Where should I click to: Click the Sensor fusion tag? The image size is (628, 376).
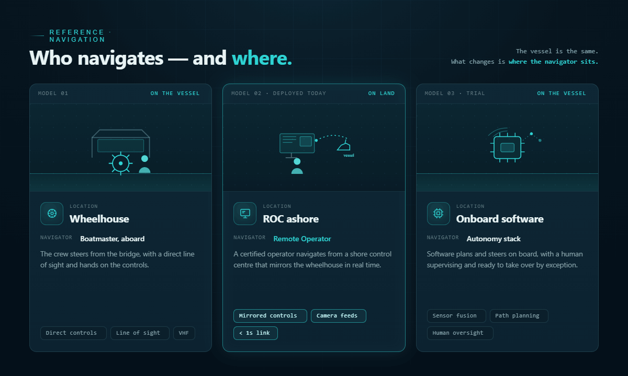456,316
